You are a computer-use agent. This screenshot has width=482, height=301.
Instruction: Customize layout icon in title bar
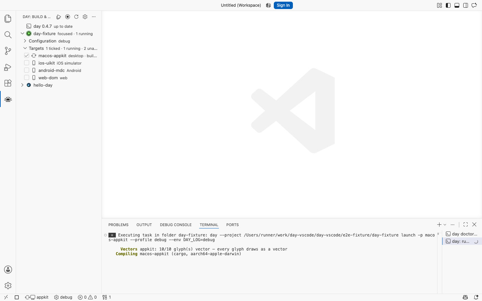[x=439, y=5]
